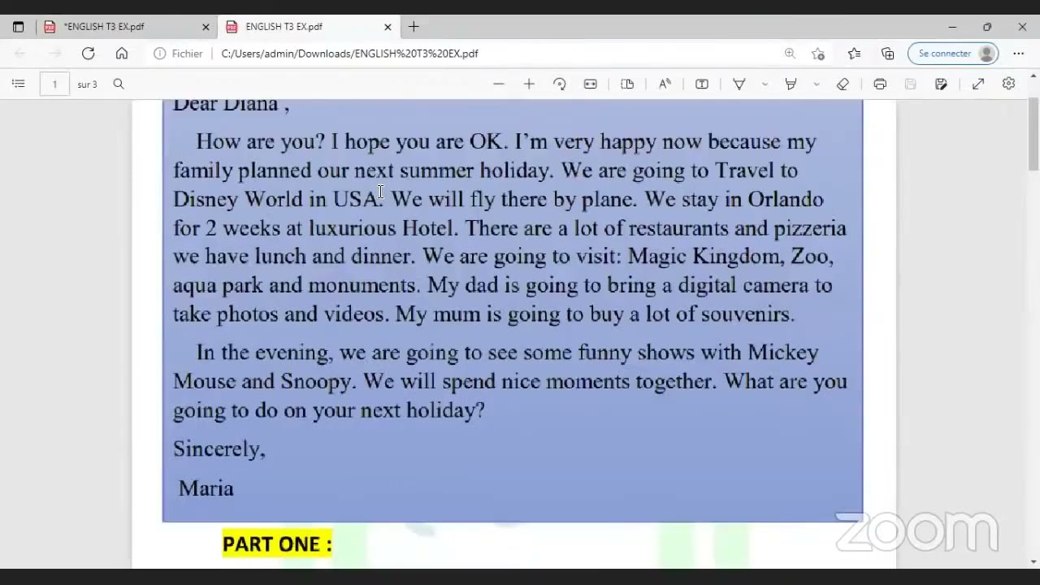This screenshot has height=585, width=1040.
Task: Click the word "Orlando" in the letter
Action: click(786, 199)
